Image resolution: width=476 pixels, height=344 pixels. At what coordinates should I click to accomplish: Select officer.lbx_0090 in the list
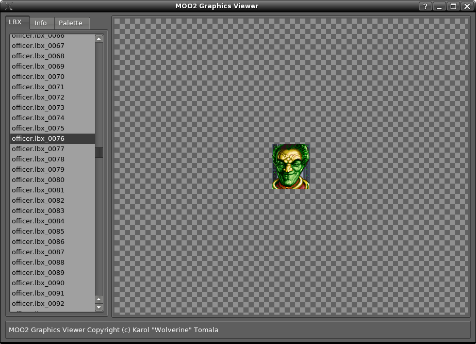coord(53,283)
